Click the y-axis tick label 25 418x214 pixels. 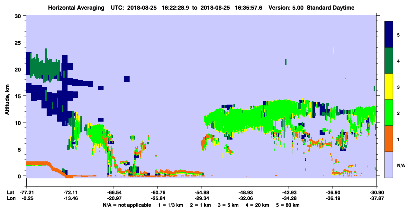[x=19, y=43]
